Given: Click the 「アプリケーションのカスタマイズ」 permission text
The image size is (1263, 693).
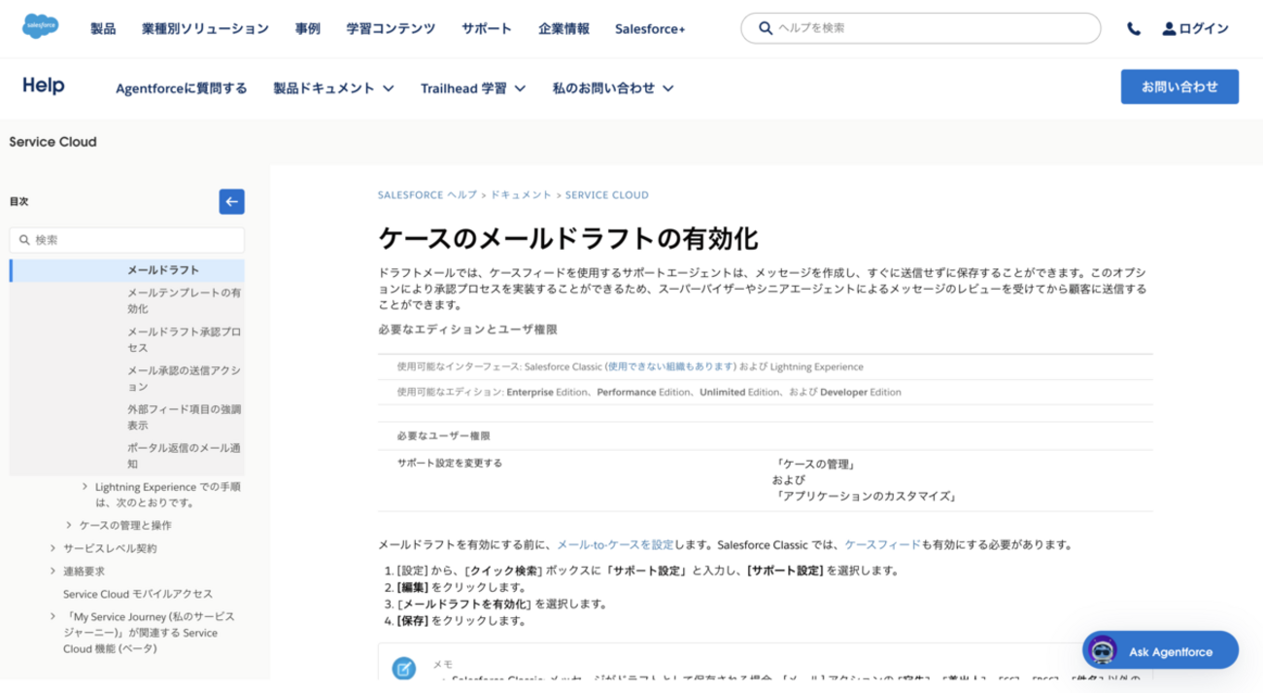Looking at the screenshot, I should pyautogui.click(x=866, y=497).
